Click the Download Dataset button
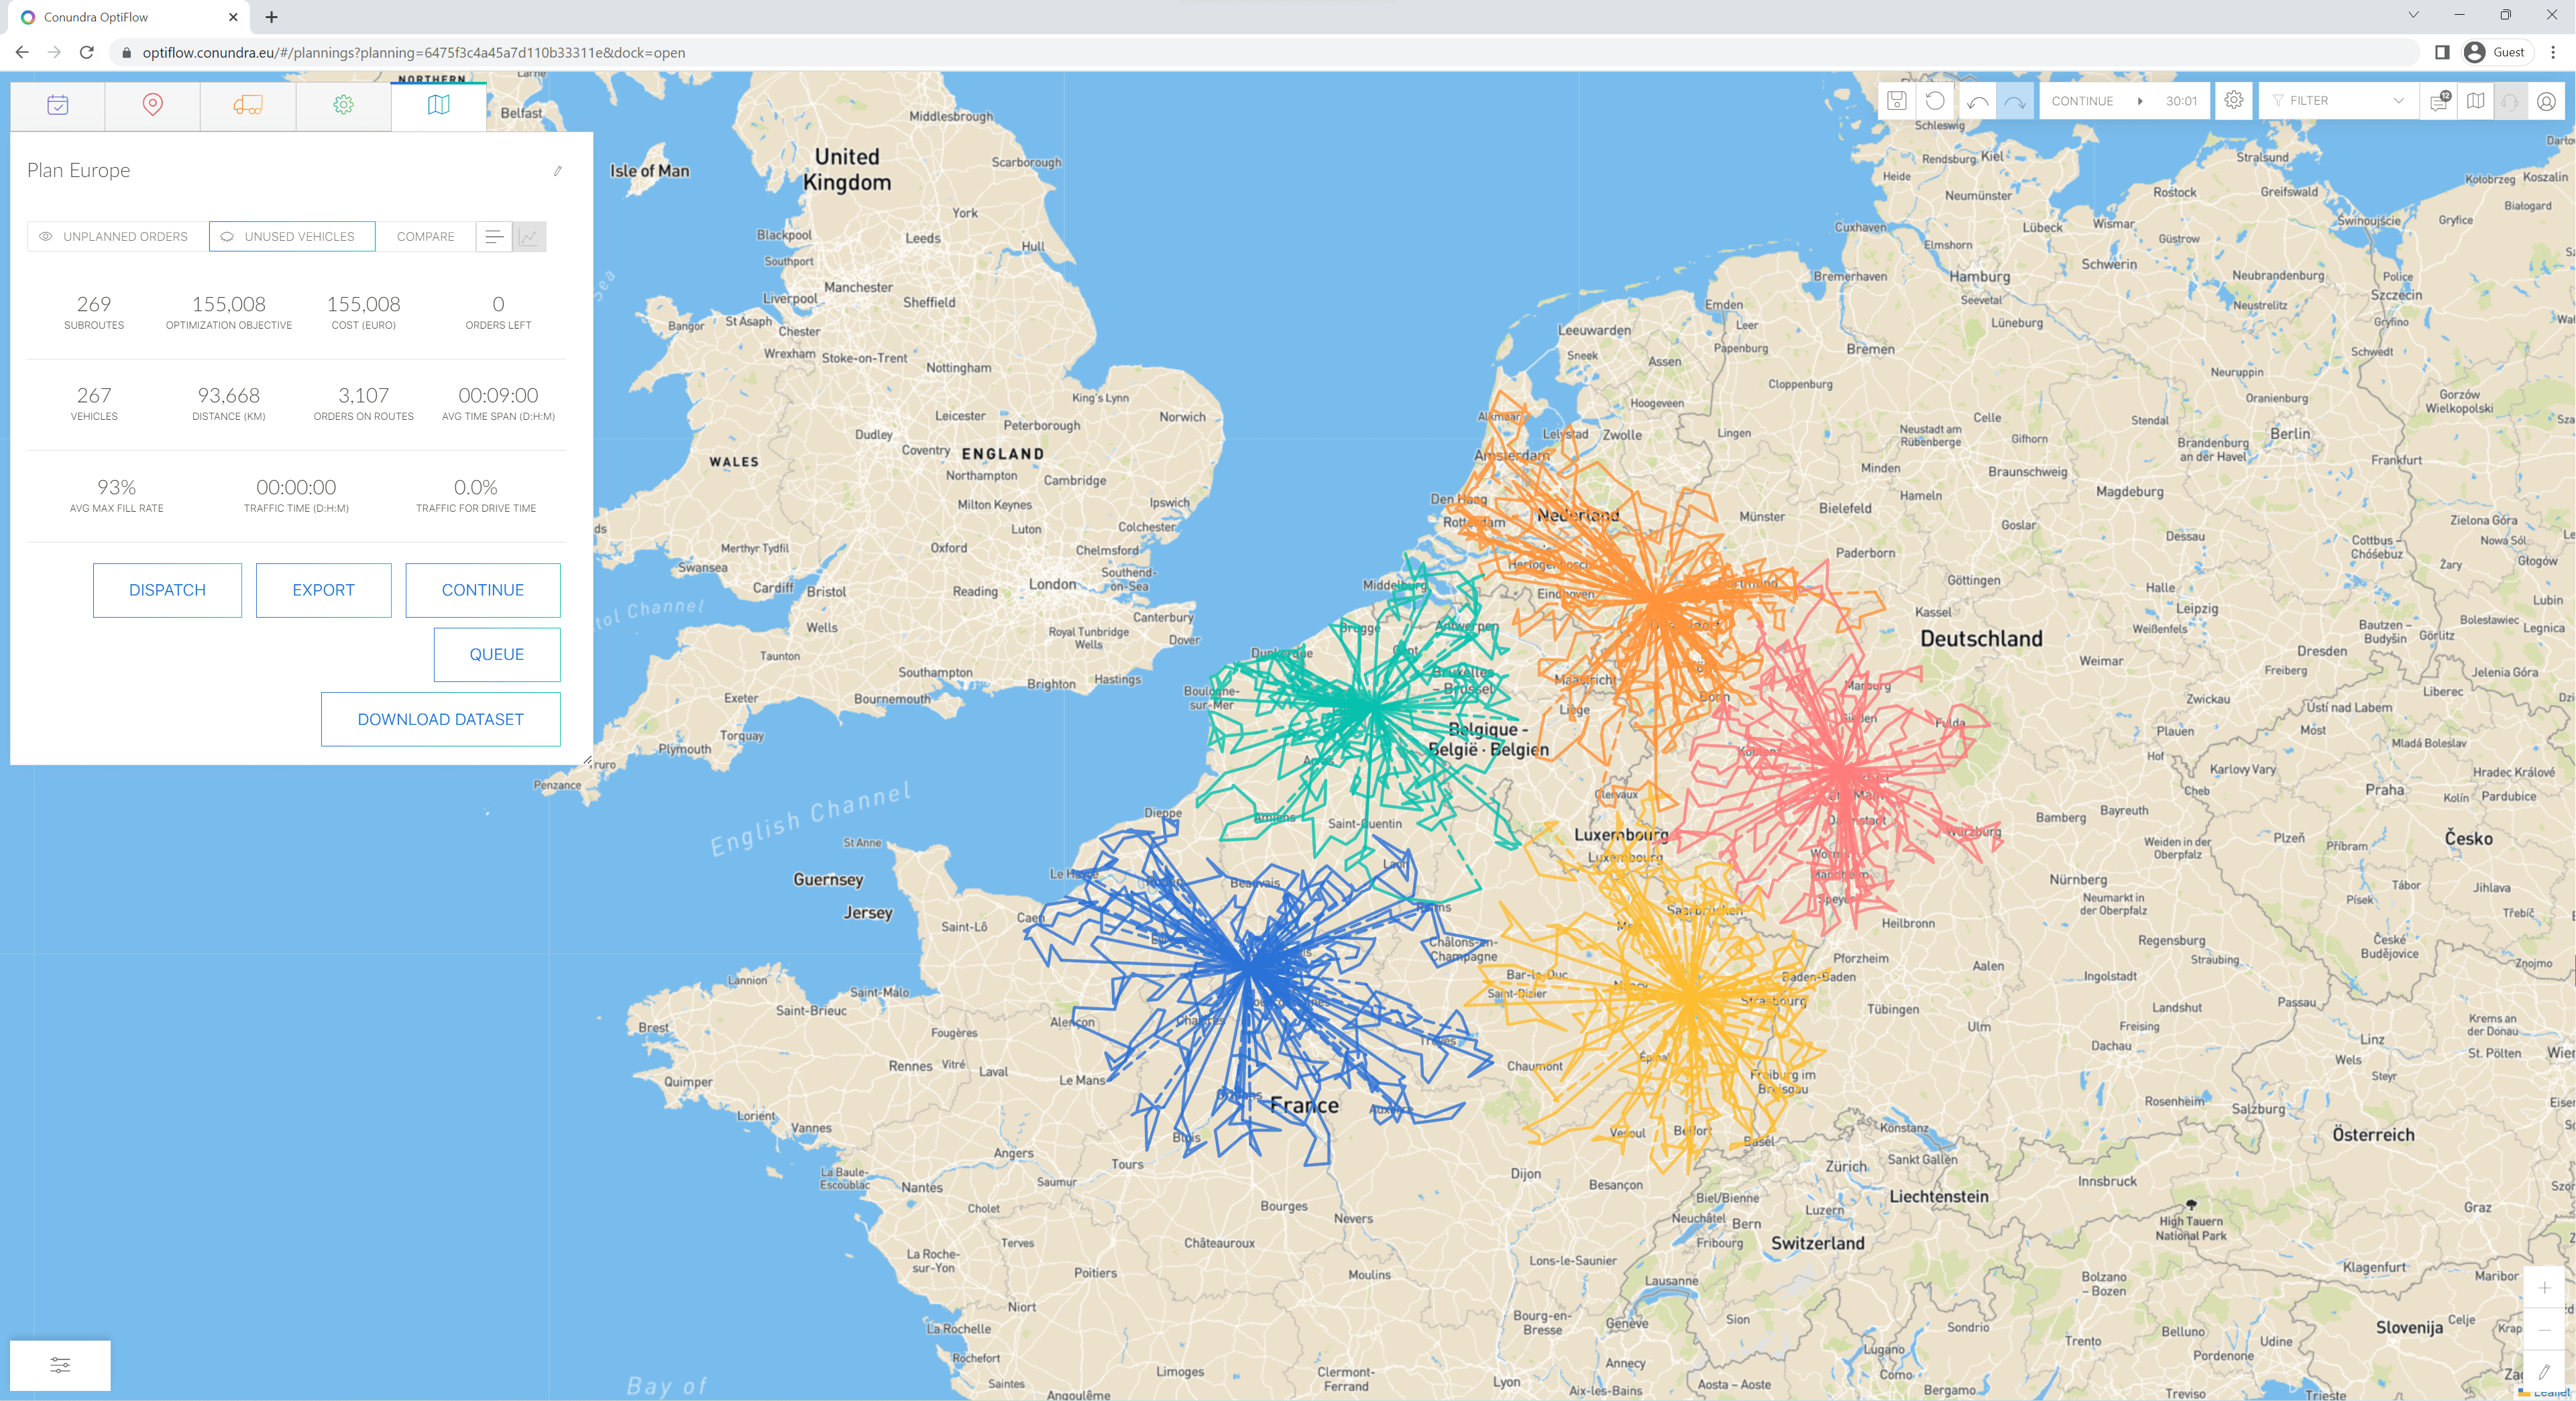 (440, 719)
